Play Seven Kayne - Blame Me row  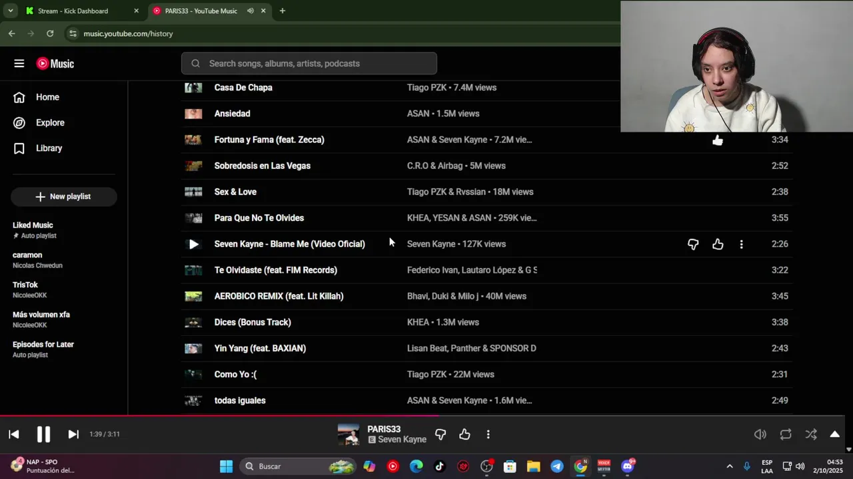[193, 244]
